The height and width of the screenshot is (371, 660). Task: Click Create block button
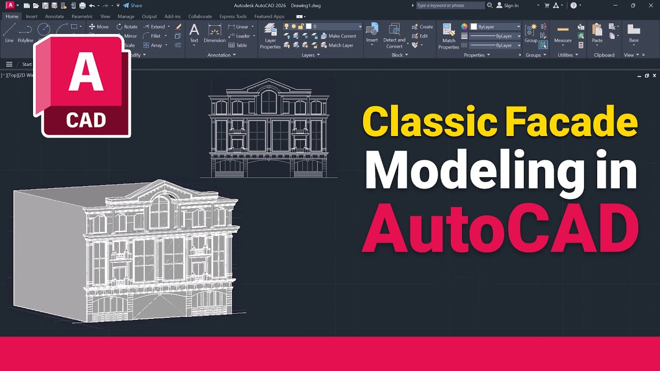(422, 27)
